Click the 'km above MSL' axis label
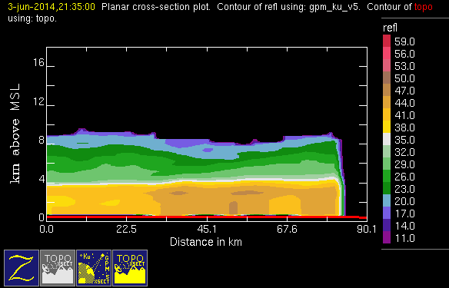 15,134
